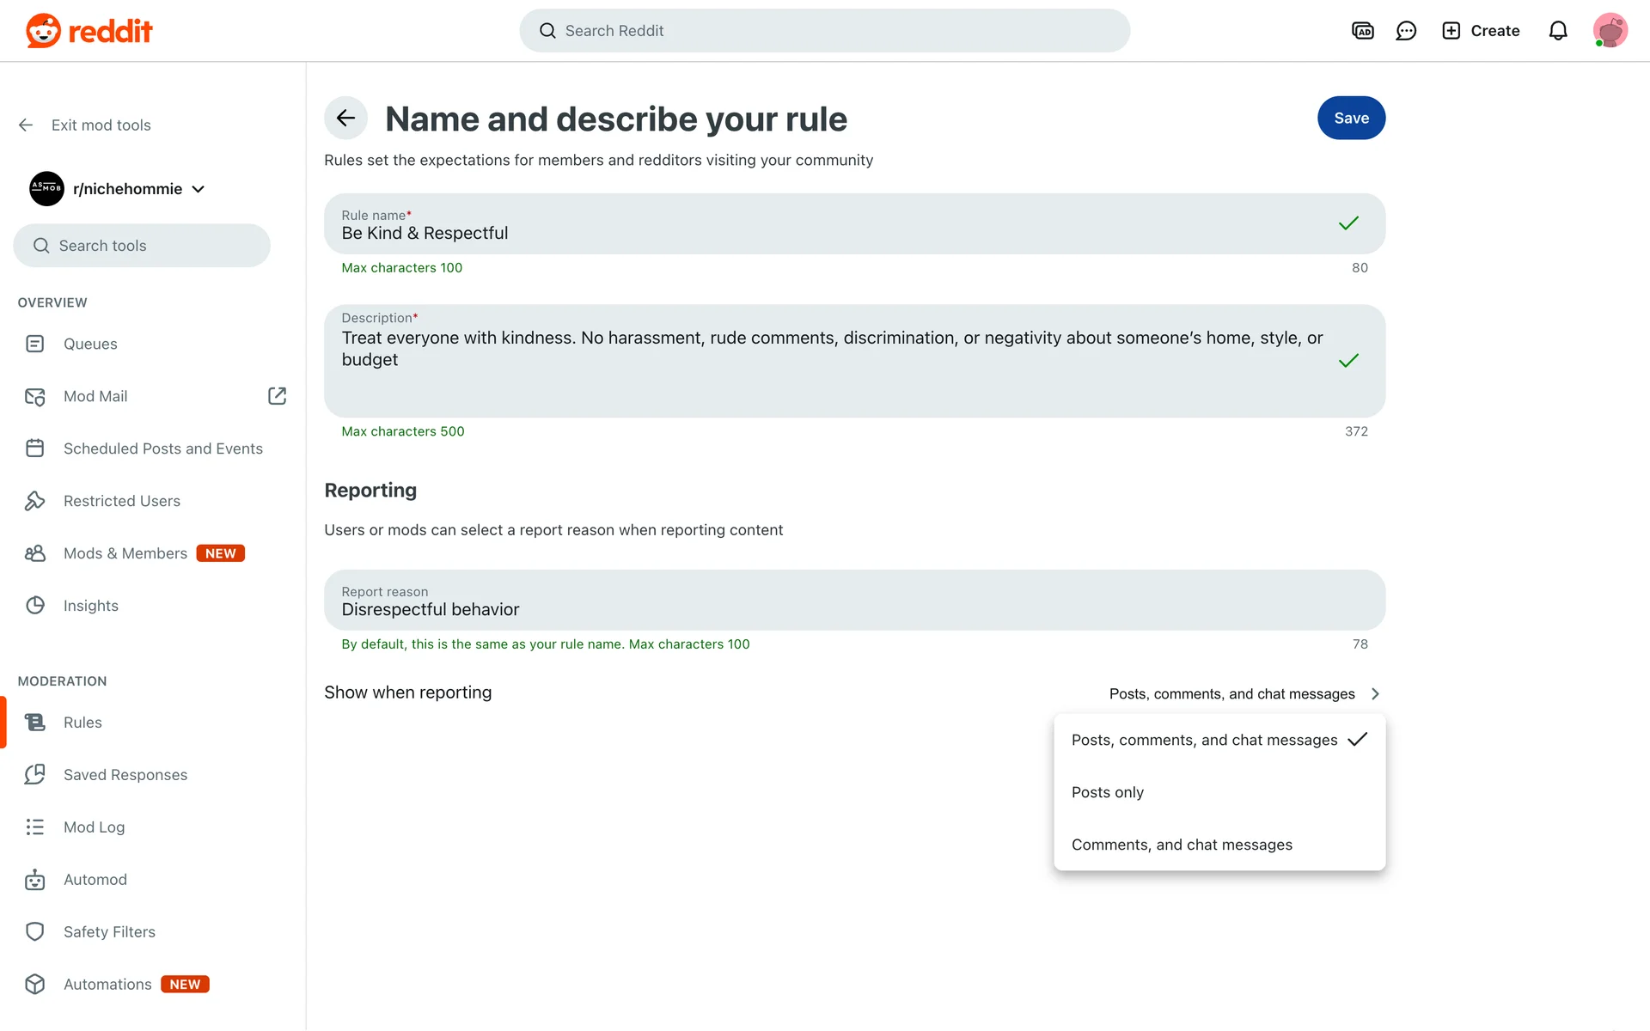
Task: Select checked "Posts, comments, and chat messages" option
Action: (x=1203, y=740)
